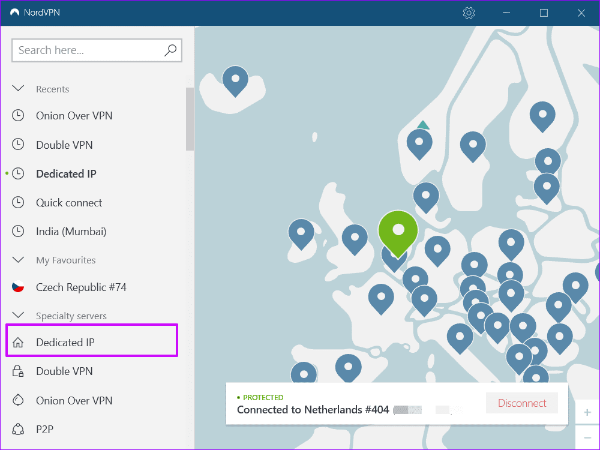
Task: Select the Denmark map pin
Action: point(426,196)
